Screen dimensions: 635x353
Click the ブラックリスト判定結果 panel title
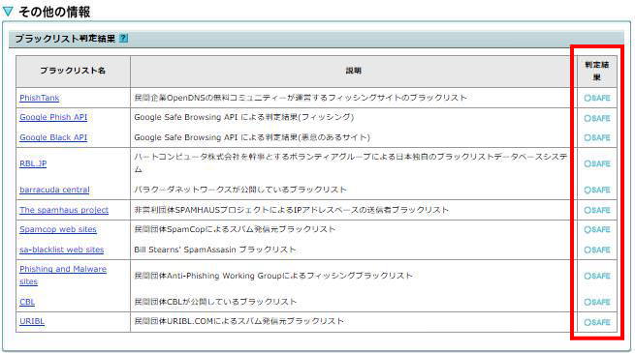pyautogui.click(x=65, y=39)
